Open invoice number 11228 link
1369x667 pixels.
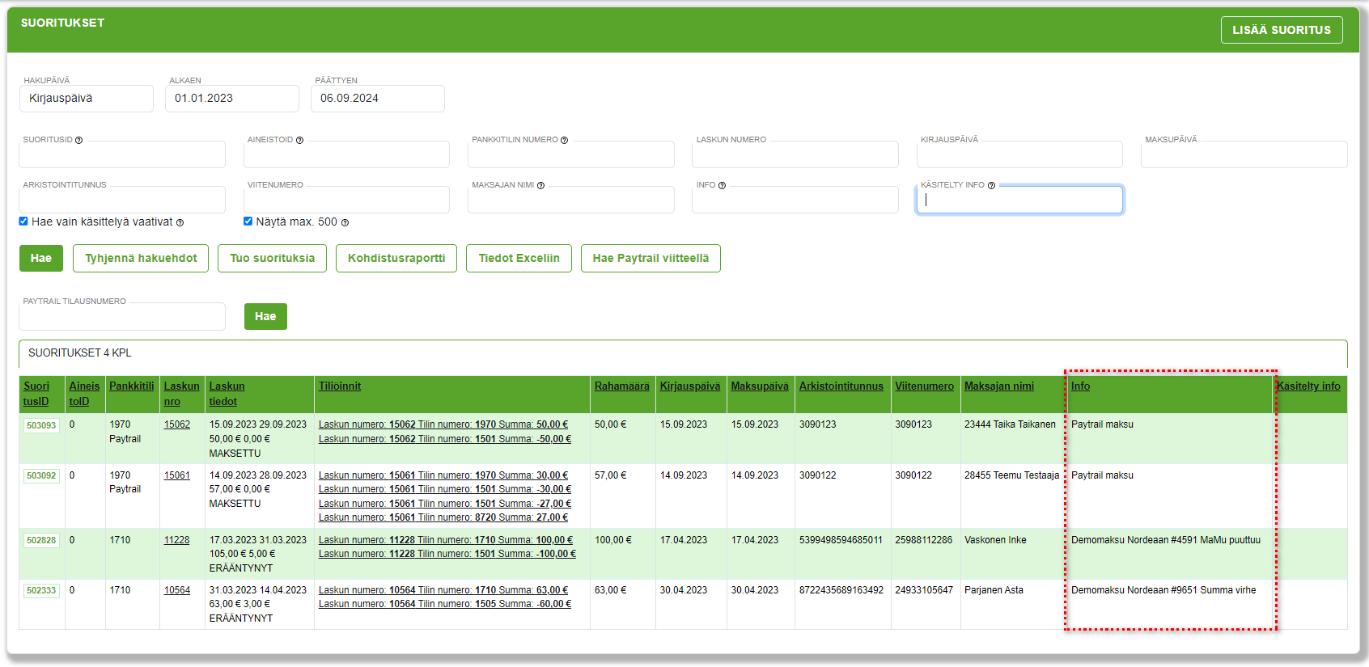click(177, 540)
